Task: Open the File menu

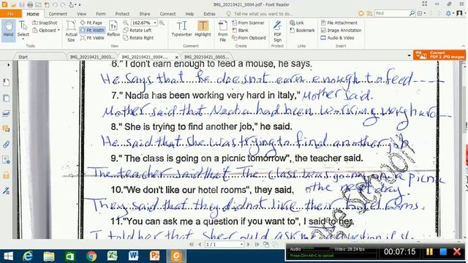Action: 10,14
